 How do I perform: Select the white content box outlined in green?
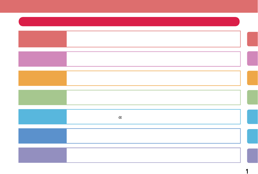click(153, 97)
